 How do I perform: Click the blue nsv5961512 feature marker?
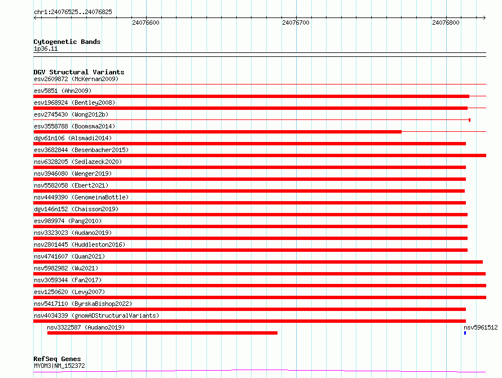click(x=465, y=333)
